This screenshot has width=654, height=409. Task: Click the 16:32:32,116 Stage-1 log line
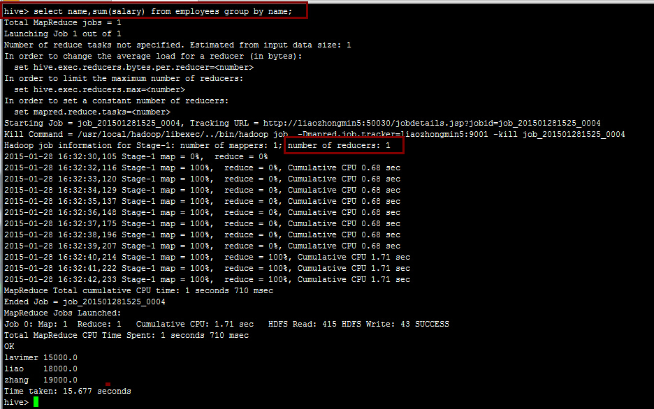pos(203,168)
